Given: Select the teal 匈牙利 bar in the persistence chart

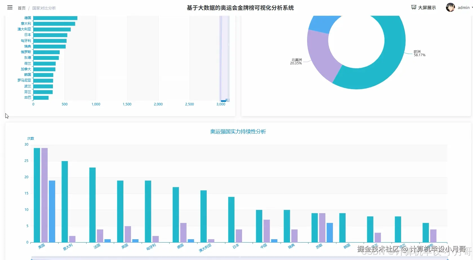Looking at the screenshot, I should click(x=148, y=211).
